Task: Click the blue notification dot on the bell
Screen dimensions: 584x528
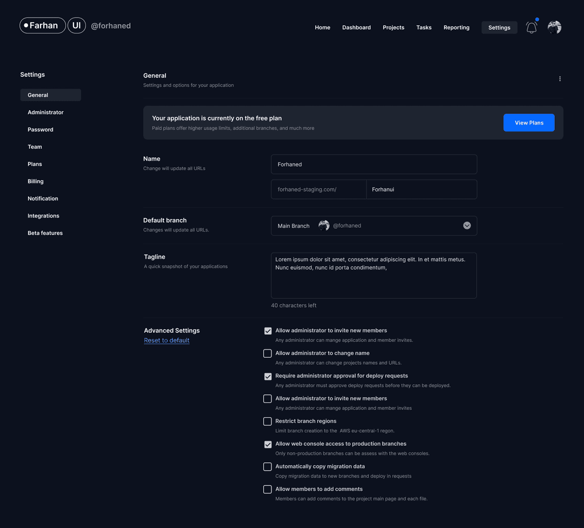Action: [x=537, y=19]
